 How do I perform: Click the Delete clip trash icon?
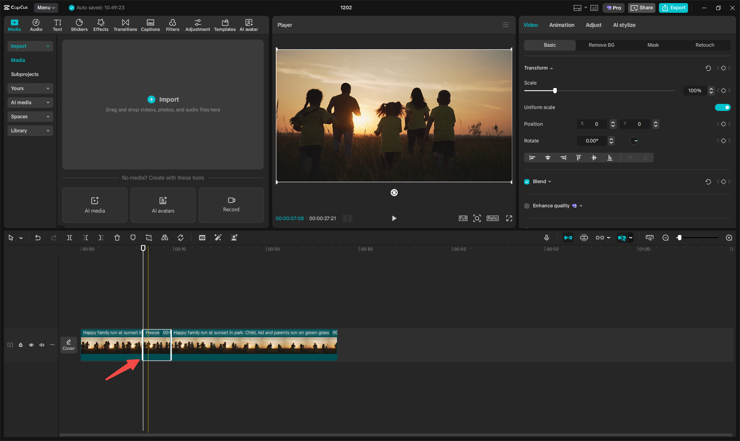(117, 238)
